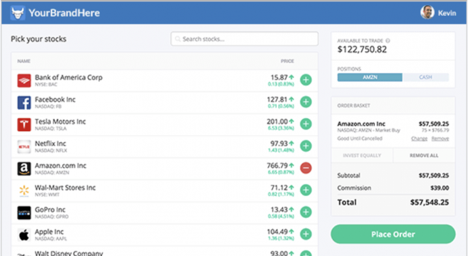Click the 201.00 price value
The image size is (468, 256).
tap(277, 122)
